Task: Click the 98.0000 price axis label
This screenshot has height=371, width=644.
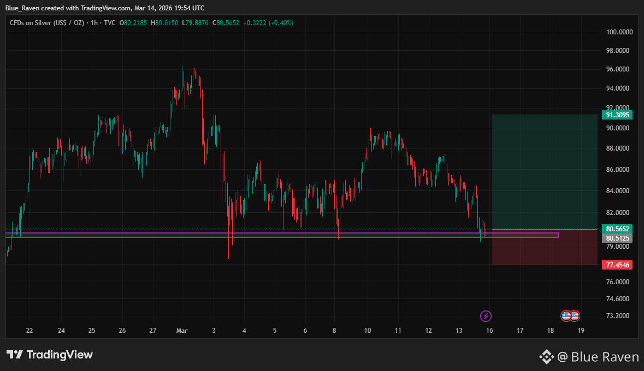Action: pos(618,51)
